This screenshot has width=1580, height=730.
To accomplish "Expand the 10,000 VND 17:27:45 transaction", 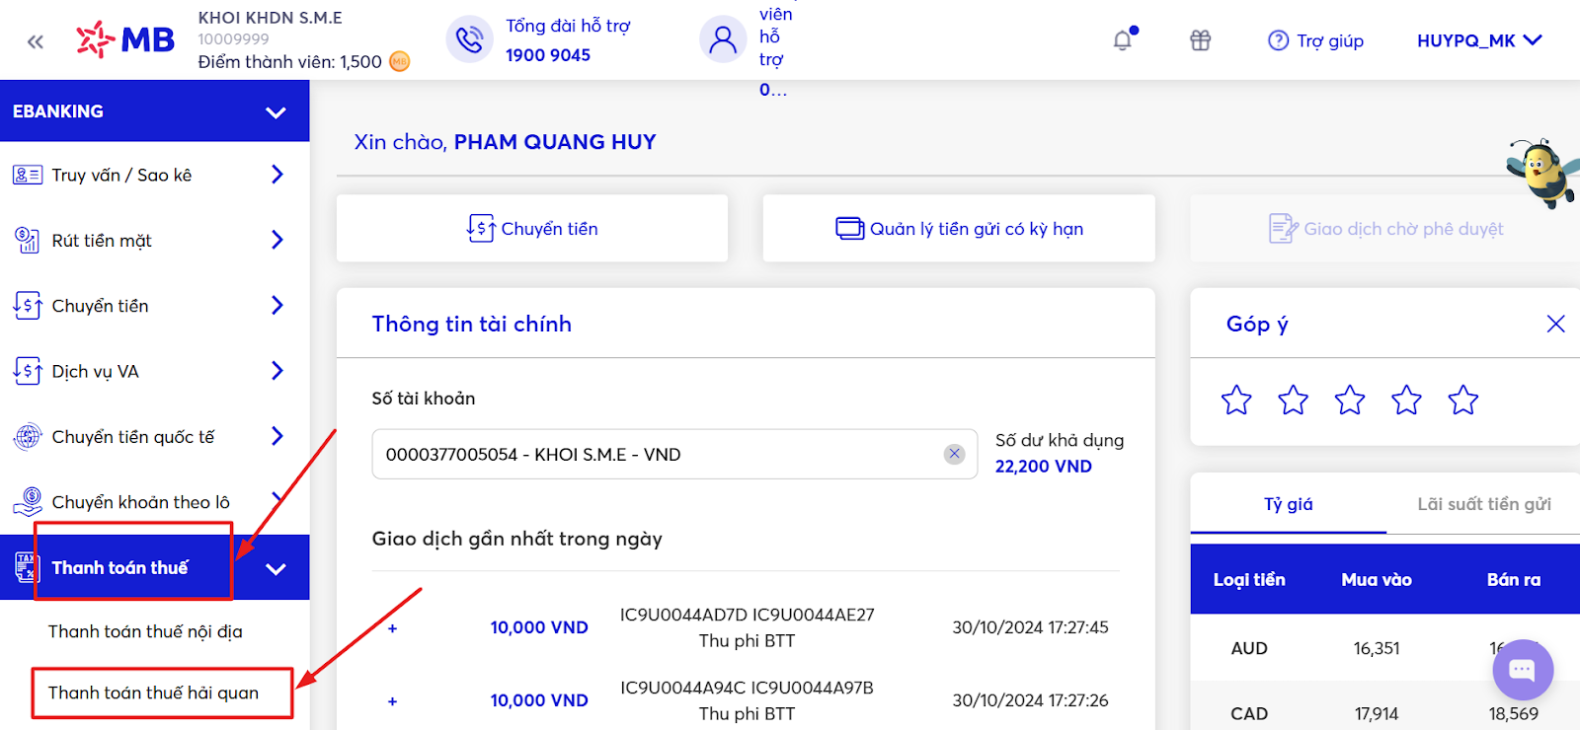I will 393,628.
